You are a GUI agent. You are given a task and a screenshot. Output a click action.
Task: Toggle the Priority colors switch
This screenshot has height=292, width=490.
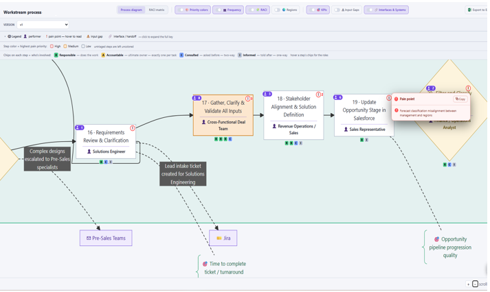coord(193,10)
